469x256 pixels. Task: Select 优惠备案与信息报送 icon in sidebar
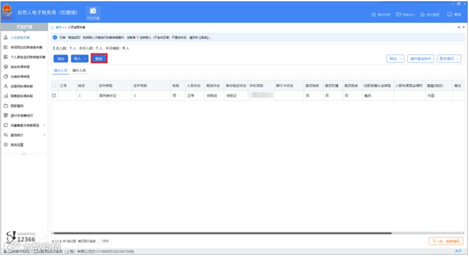[x=6, y=125]
